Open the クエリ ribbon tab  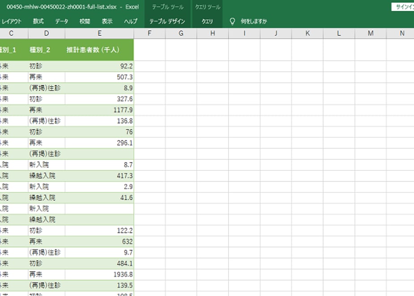pyautogui.click(x=207, y=22)
